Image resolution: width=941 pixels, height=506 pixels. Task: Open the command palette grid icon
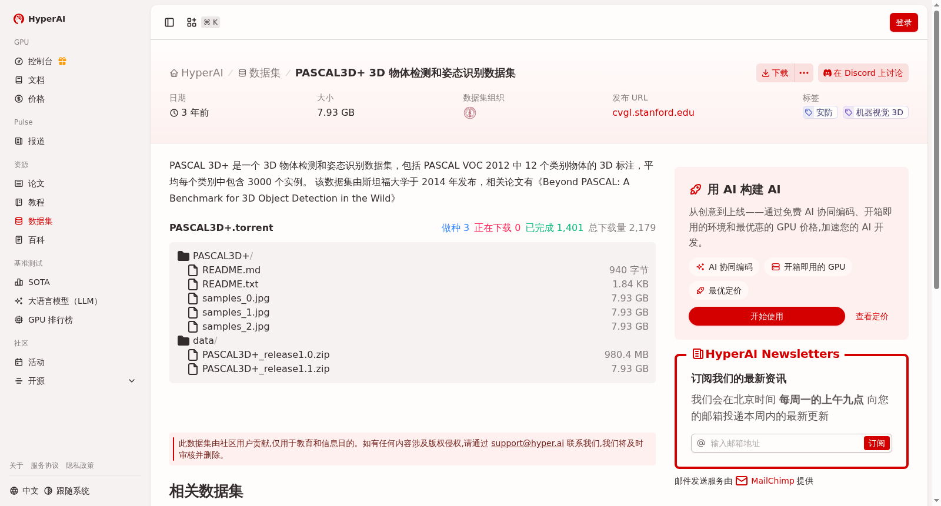pos(192,22)
